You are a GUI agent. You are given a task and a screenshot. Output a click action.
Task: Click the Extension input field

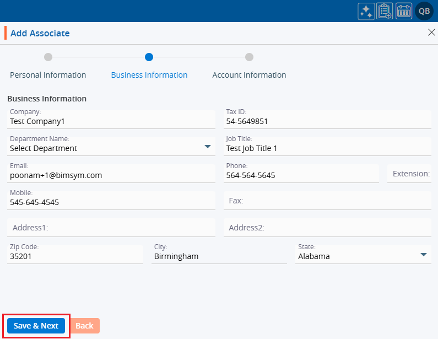tap(409, 174)
